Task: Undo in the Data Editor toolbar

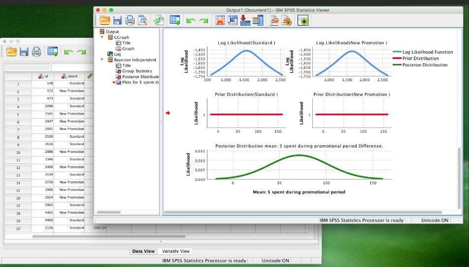Action: (x=68, y=52)
